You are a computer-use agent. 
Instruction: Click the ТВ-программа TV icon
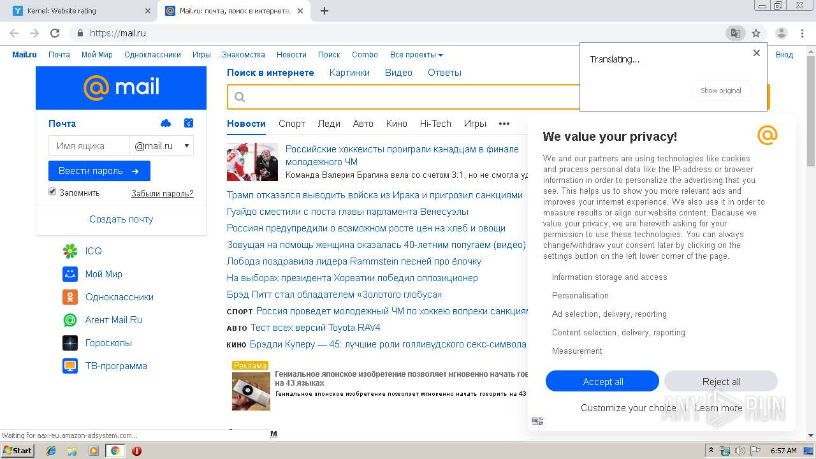(x=70, y=366)
